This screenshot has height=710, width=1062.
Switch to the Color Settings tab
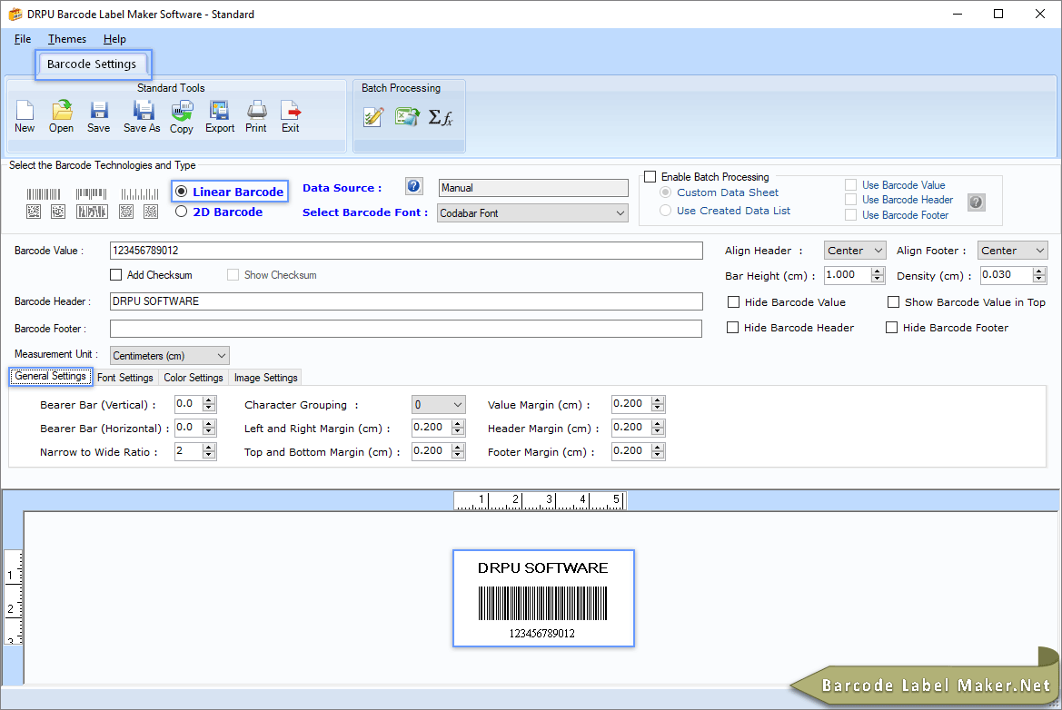[193, 378]
